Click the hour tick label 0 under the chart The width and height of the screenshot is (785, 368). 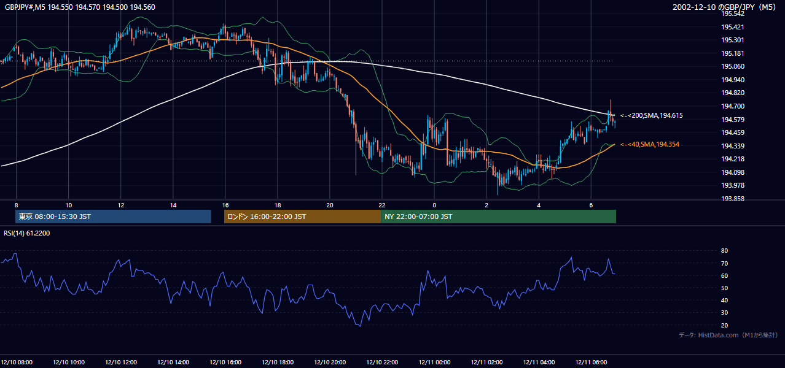click(x=434, y=205)
